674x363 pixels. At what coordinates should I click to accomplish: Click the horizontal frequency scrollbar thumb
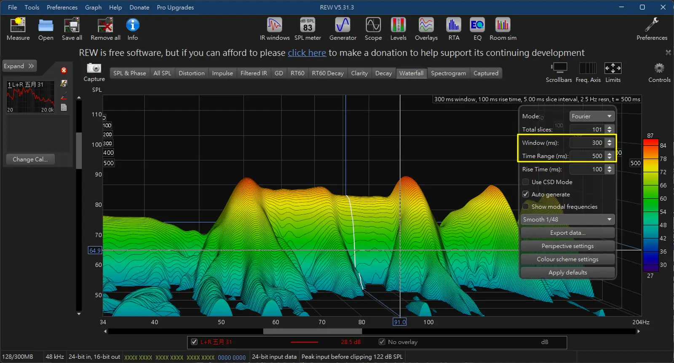(312, 331)
